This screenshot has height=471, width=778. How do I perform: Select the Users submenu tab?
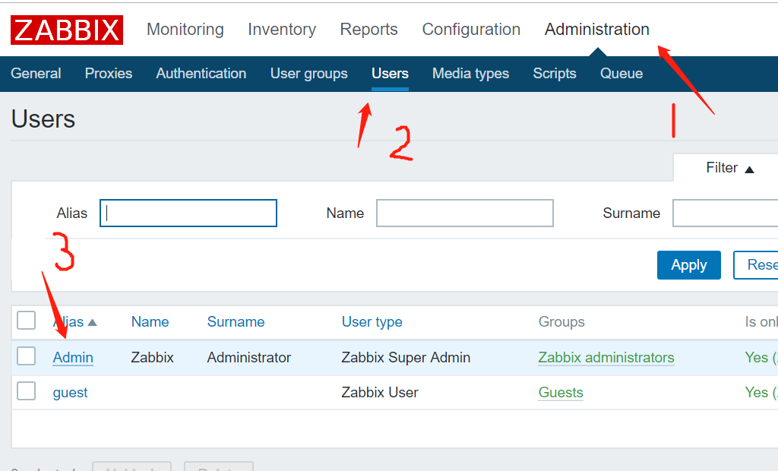(390, 74)
